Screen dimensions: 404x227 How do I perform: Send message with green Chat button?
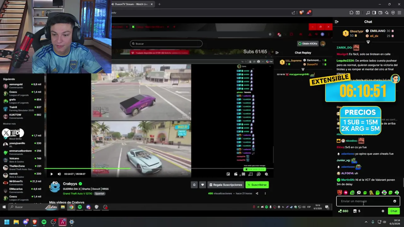tap(394, 211)
